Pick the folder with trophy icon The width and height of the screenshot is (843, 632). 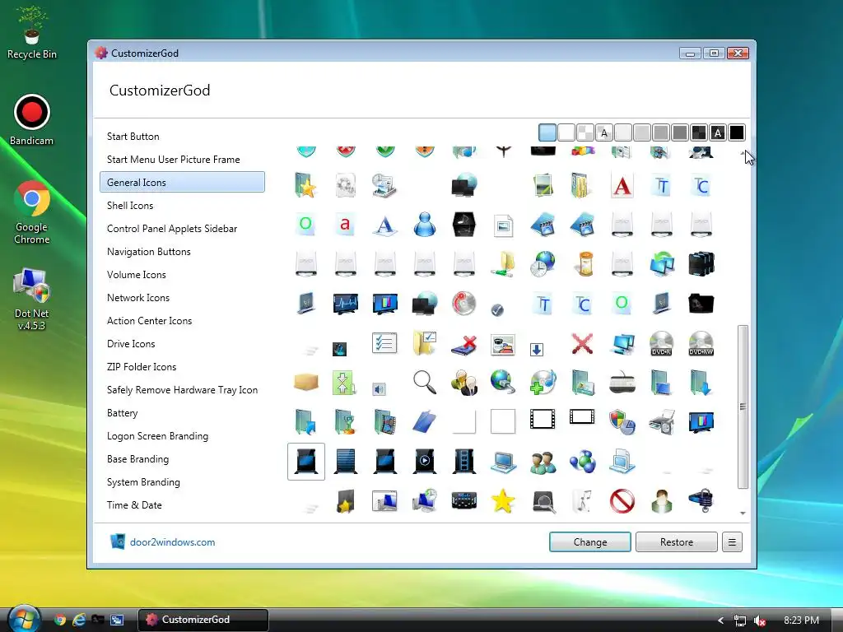tap(345, 422)
